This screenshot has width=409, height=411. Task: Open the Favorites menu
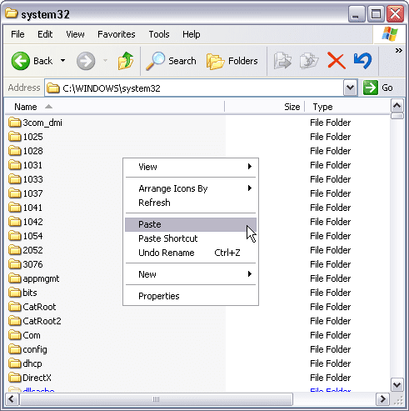tap(117, 34)
